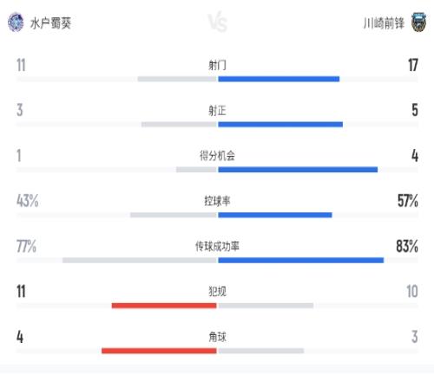Click the blue 传球成功率 bar

pyautogui.click(x=301, y=261)
